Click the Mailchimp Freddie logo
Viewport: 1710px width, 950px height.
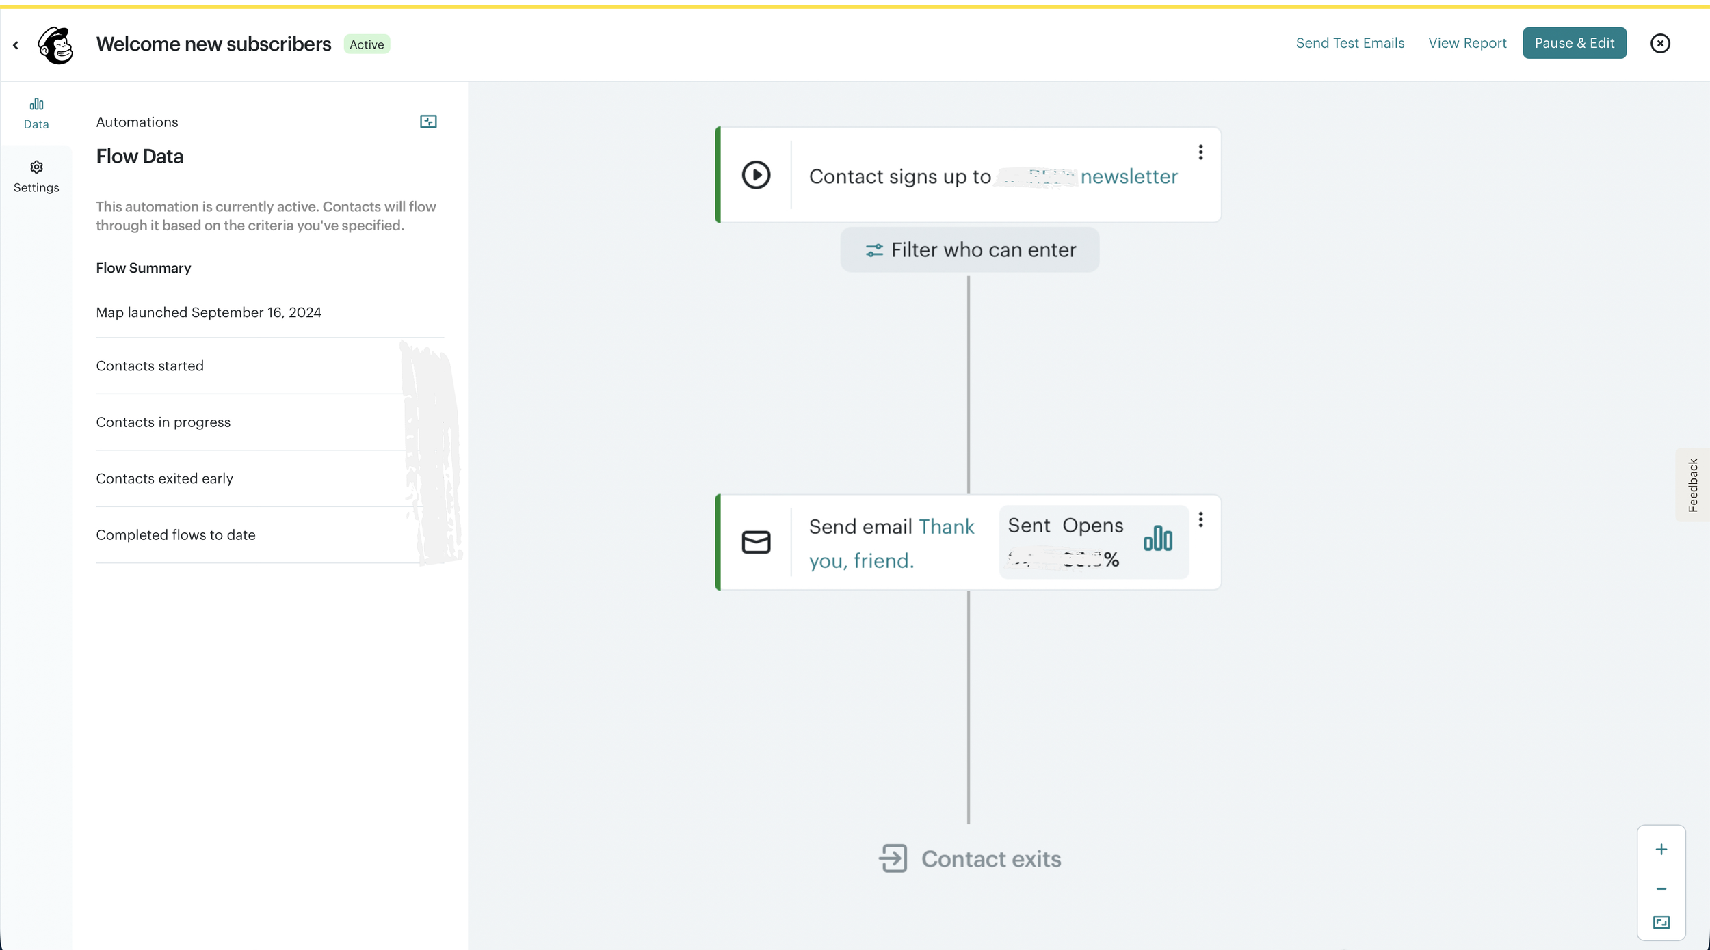(55, 45)
